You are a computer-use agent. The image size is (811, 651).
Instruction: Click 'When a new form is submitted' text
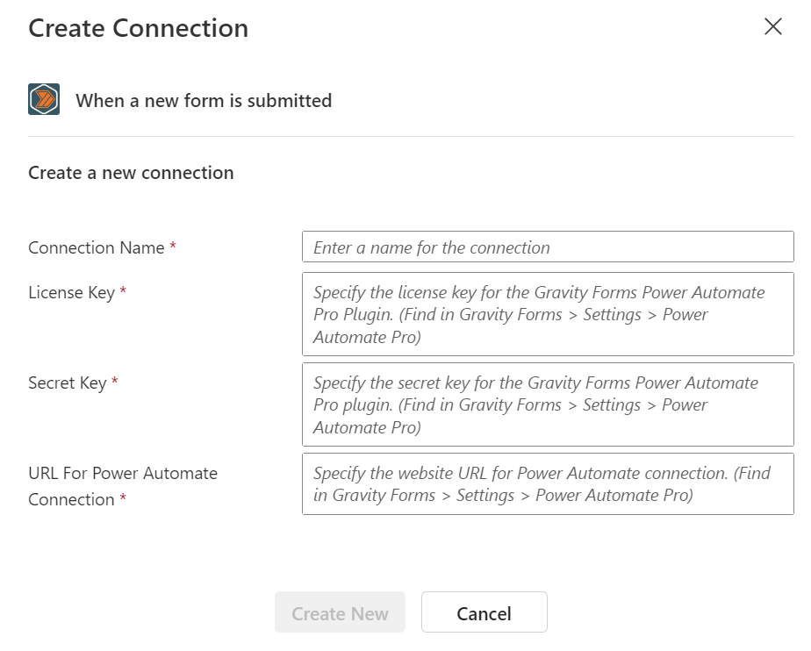204,100
